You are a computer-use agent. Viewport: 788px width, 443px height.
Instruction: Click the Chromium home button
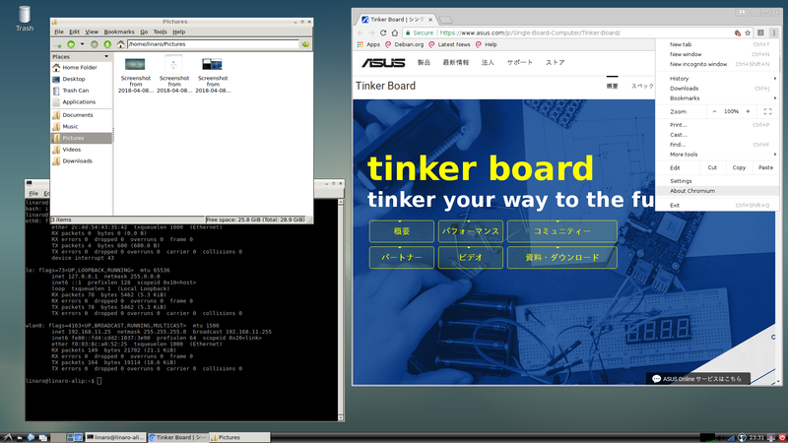click(395, 32)
